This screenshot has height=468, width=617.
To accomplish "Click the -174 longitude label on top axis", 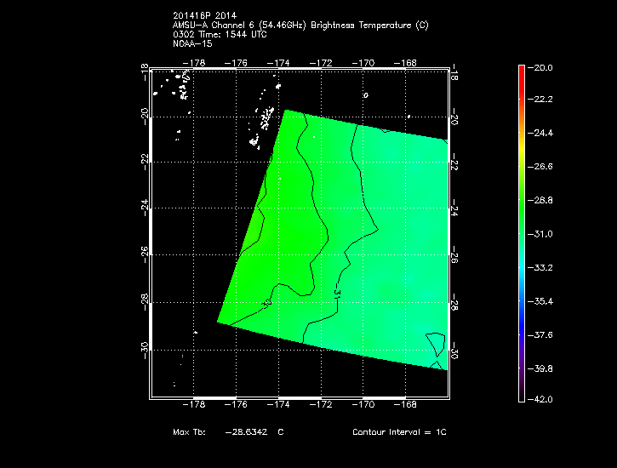I will pos(280,62).
